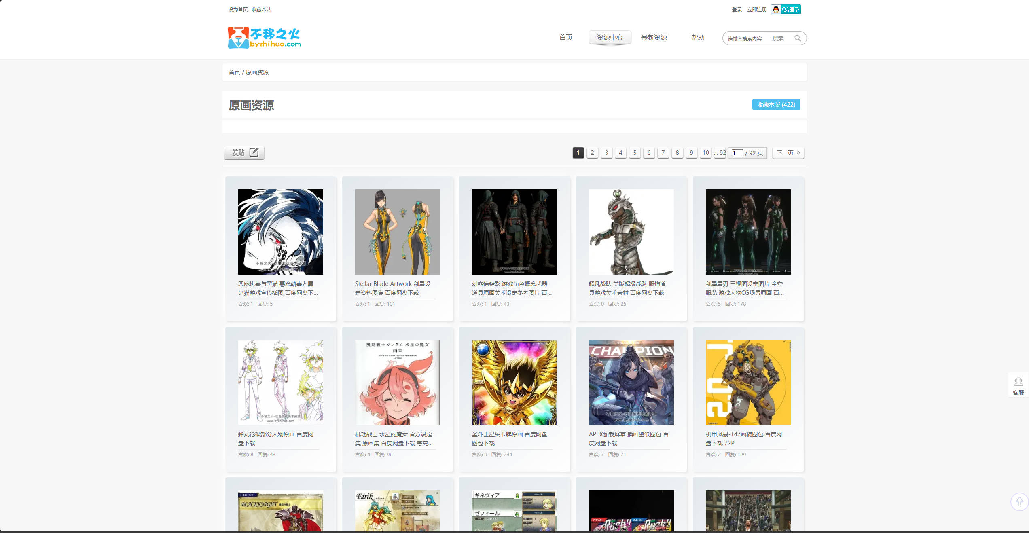
Task: Go to the next page with 下一页
Action: (x=788, y=153)
